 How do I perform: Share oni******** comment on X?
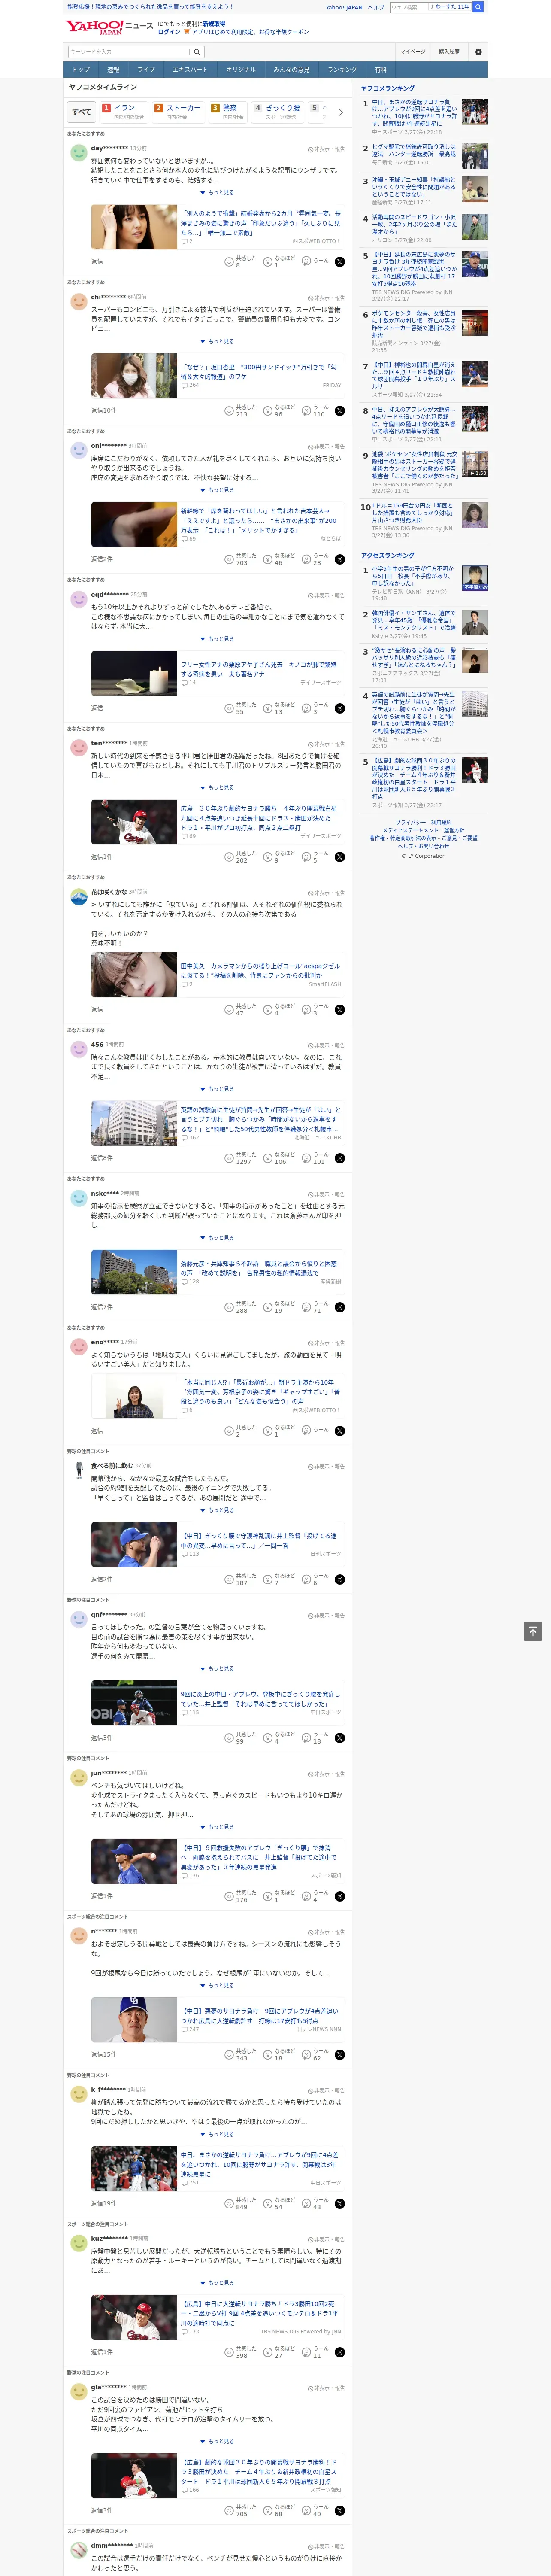[x=340, y=560]
